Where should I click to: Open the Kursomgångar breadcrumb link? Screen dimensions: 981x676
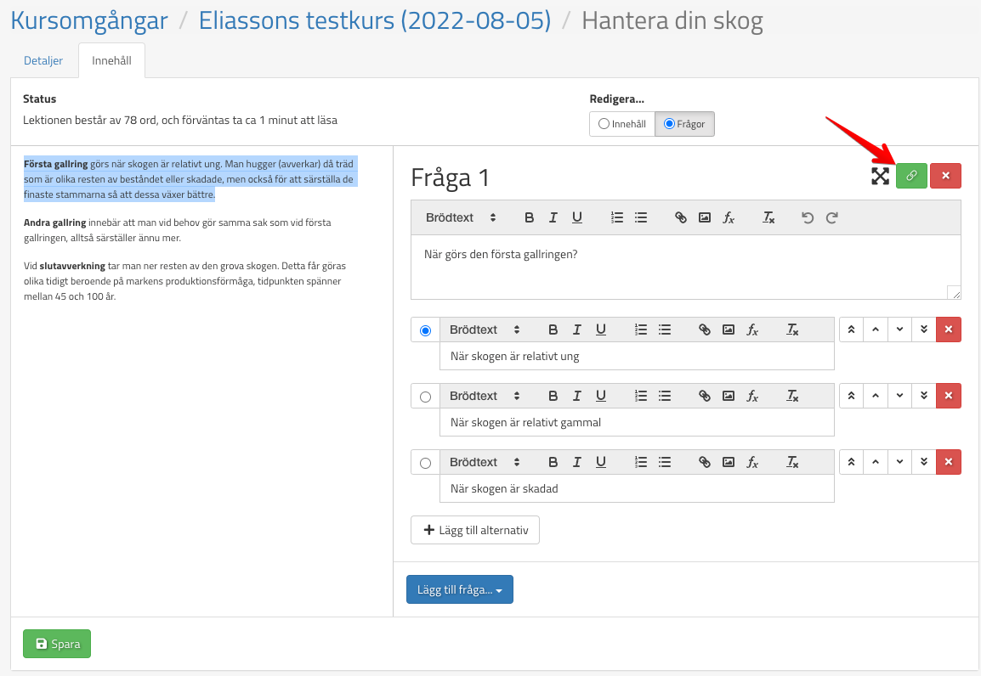click(88, 20)
